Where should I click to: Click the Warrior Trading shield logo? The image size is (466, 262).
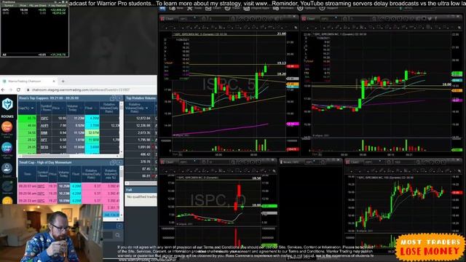tap(7, 104)
